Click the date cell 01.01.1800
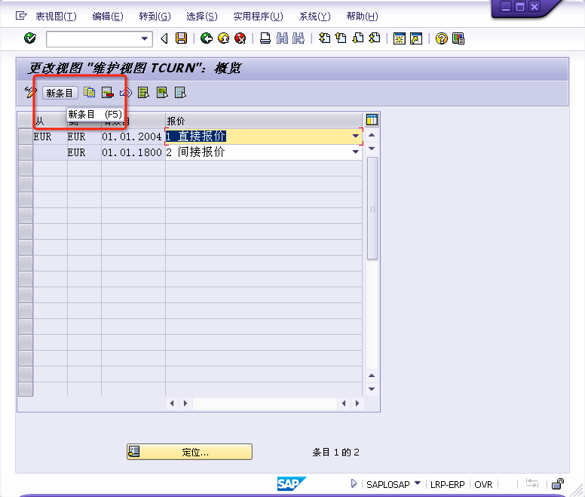The width and height of the screenshot is (585, 497). point(133,152)
